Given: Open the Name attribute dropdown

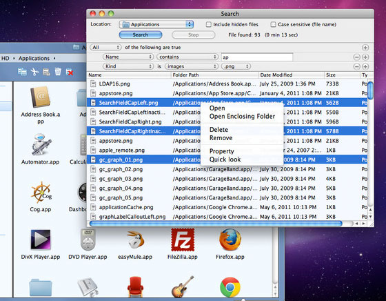Looking at the screenshot, I should (x=128, y=57).
